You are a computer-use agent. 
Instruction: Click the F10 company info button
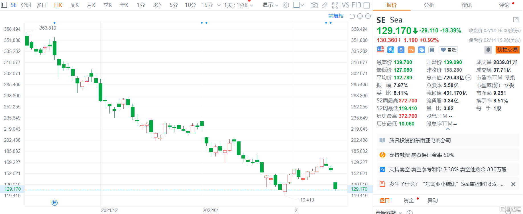(x=356, y=5)
